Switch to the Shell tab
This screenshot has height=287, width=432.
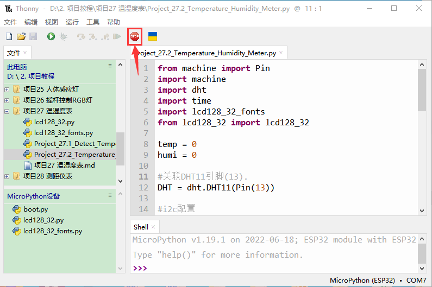coord(141,227)
